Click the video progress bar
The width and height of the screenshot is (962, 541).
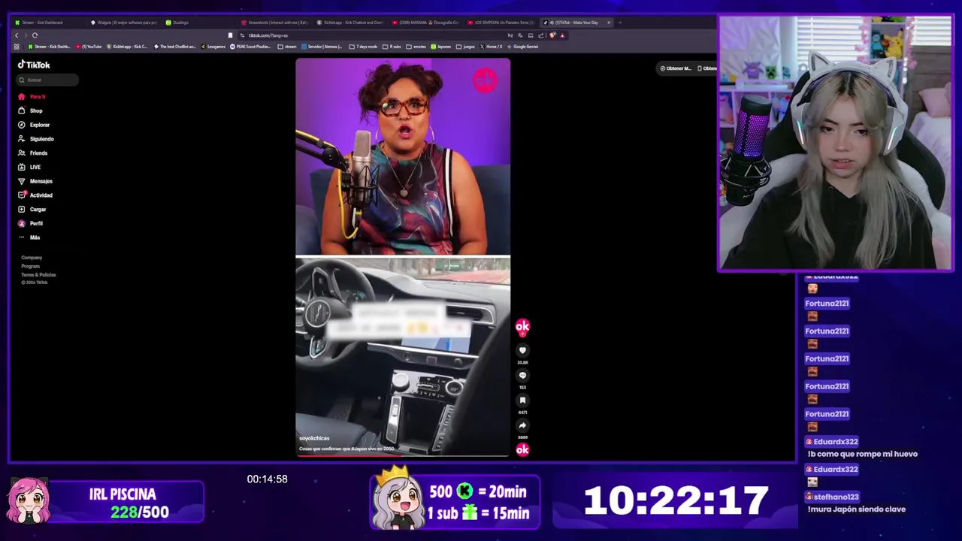click(403, 455)
